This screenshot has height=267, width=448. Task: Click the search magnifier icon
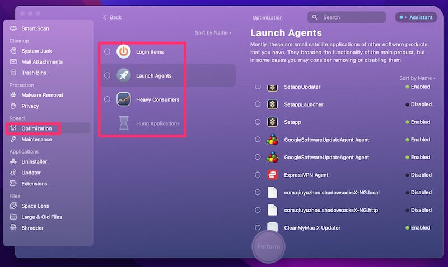tap(315, 17)
